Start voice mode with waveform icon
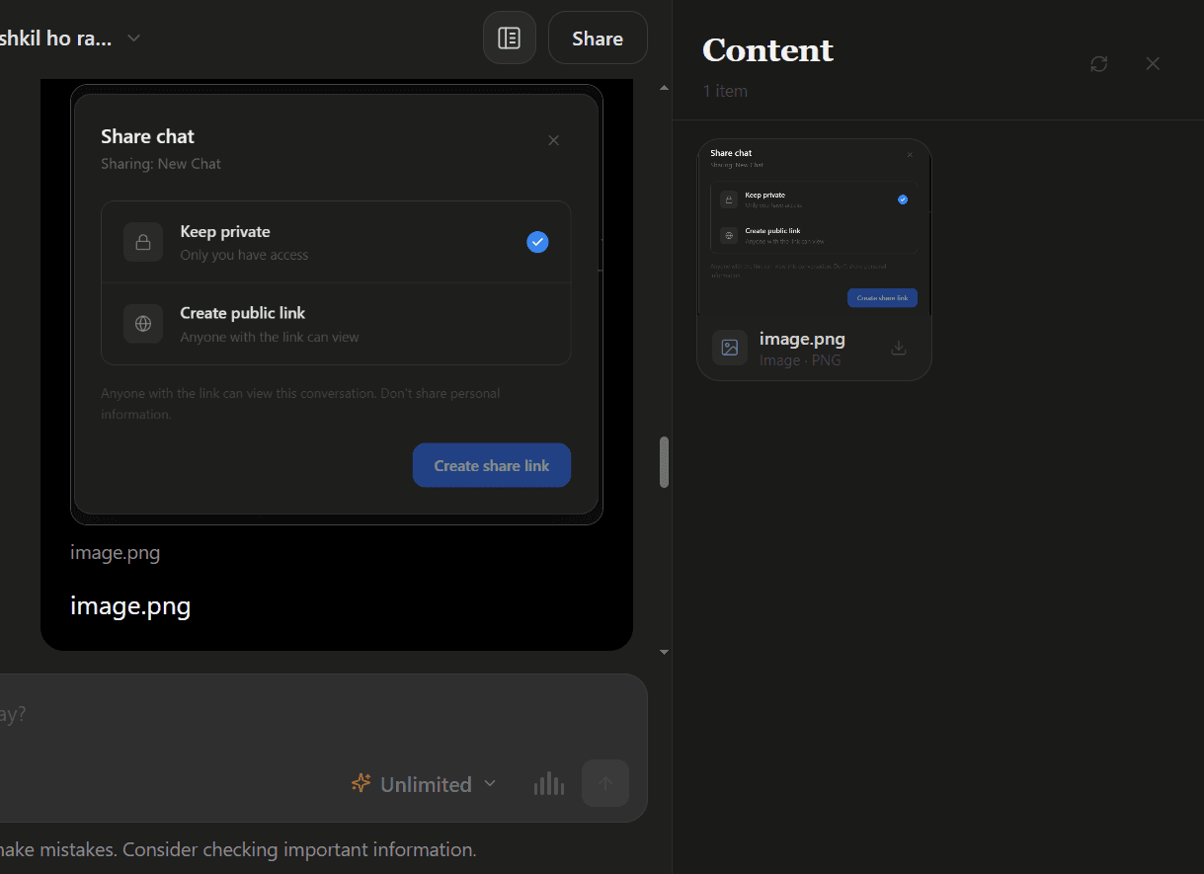1204x874 pixels. coord(549,784)
